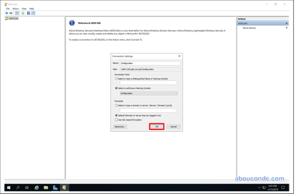Click OK in Connection Settings
Screen dimensions: 295x194
(x=157, y=126)
